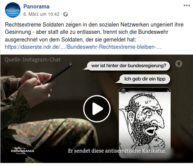Click the word 'Bundeswehr' in the post text
This screenshot has width=193, height=166.
pos(153,32)
